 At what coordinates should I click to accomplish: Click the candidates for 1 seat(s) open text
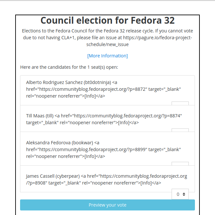coord(69,67)
